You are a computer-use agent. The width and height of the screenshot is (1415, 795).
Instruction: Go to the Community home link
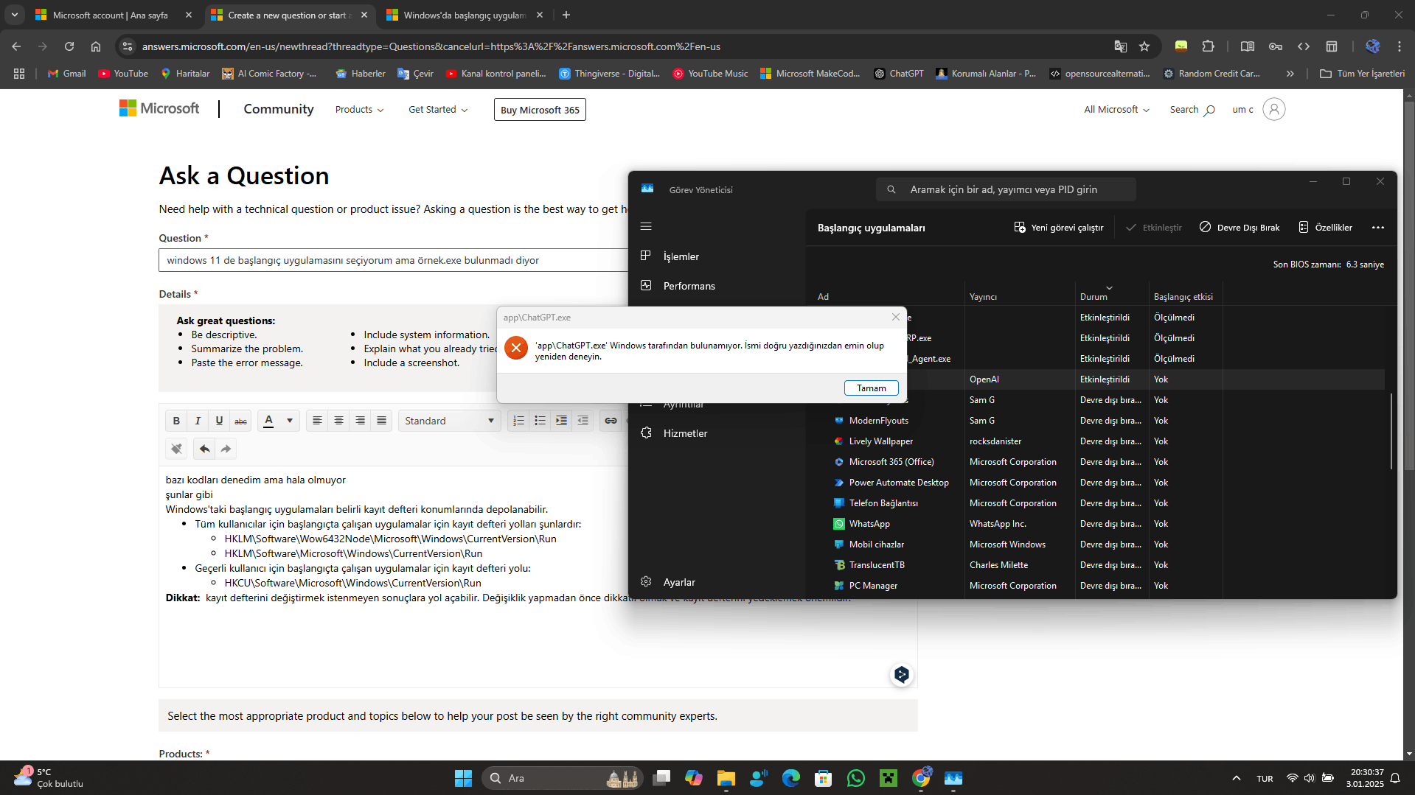[x=279, y=109]
